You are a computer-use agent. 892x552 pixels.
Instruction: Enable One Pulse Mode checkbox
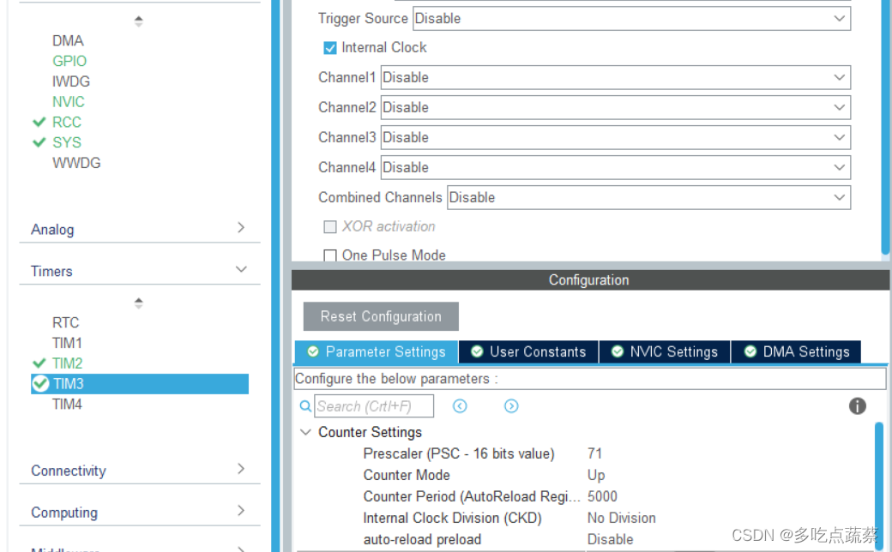[330, 255]
